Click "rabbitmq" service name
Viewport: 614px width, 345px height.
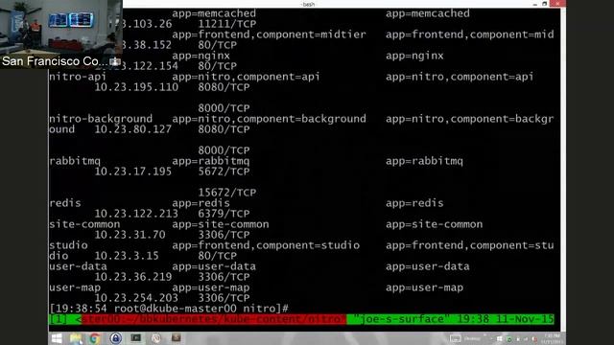[x=75, y=161]
